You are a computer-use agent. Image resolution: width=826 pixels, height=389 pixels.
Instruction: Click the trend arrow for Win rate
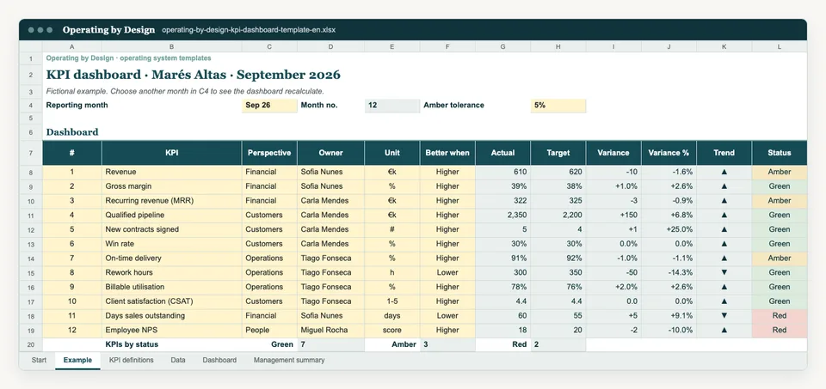pyautogui.click(x=724, y=244)
